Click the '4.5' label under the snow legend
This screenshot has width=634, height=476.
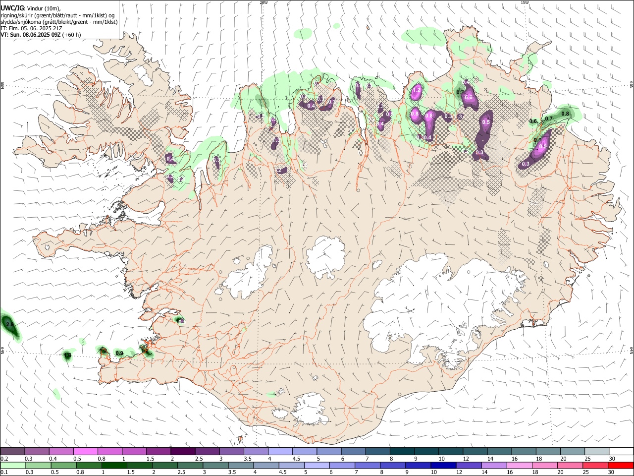point(296,459)
